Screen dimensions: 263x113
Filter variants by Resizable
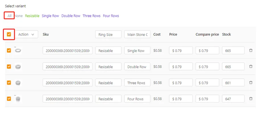point(32,16)
